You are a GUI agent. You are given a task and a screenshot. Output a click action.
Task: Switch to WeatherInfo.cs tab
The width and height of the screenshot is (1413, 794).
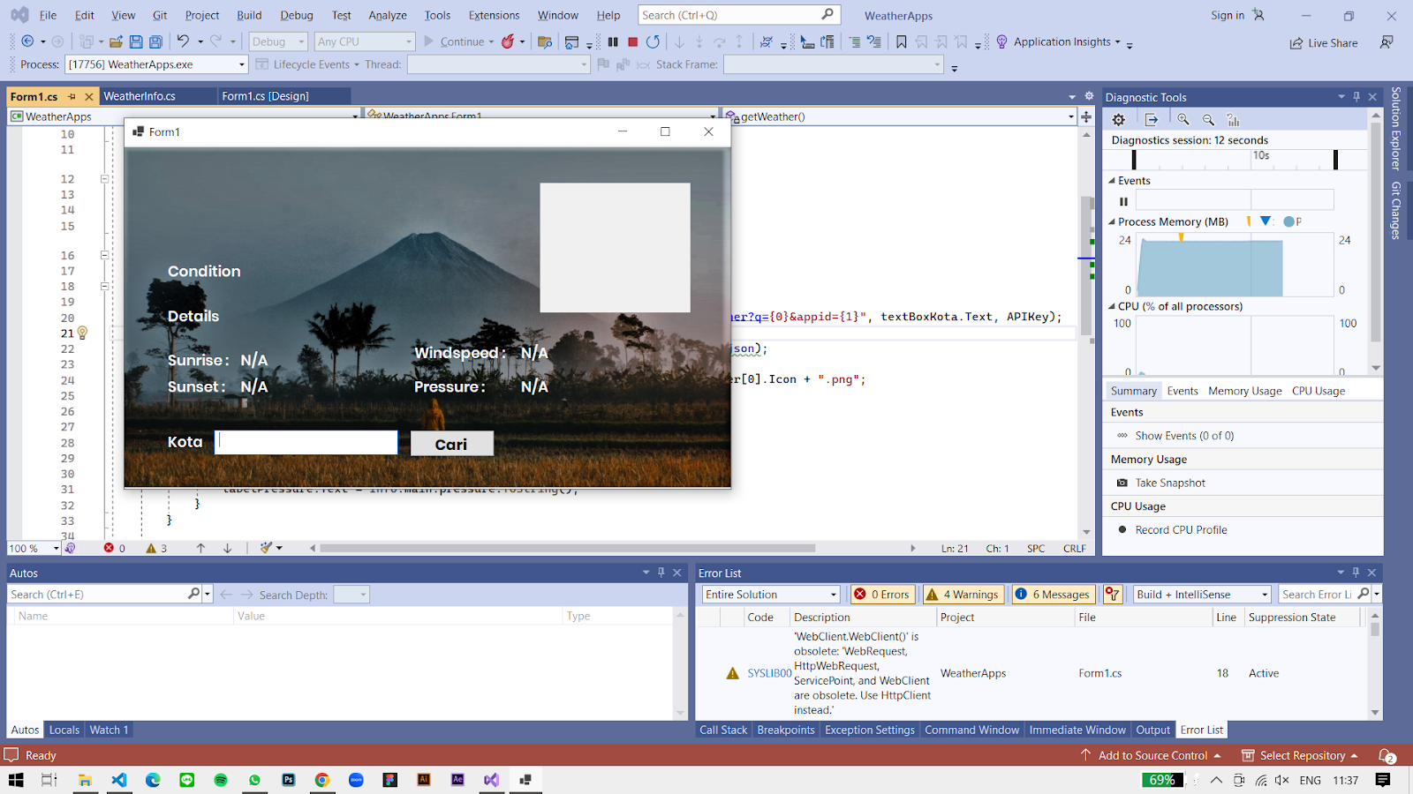pos(140,96)
